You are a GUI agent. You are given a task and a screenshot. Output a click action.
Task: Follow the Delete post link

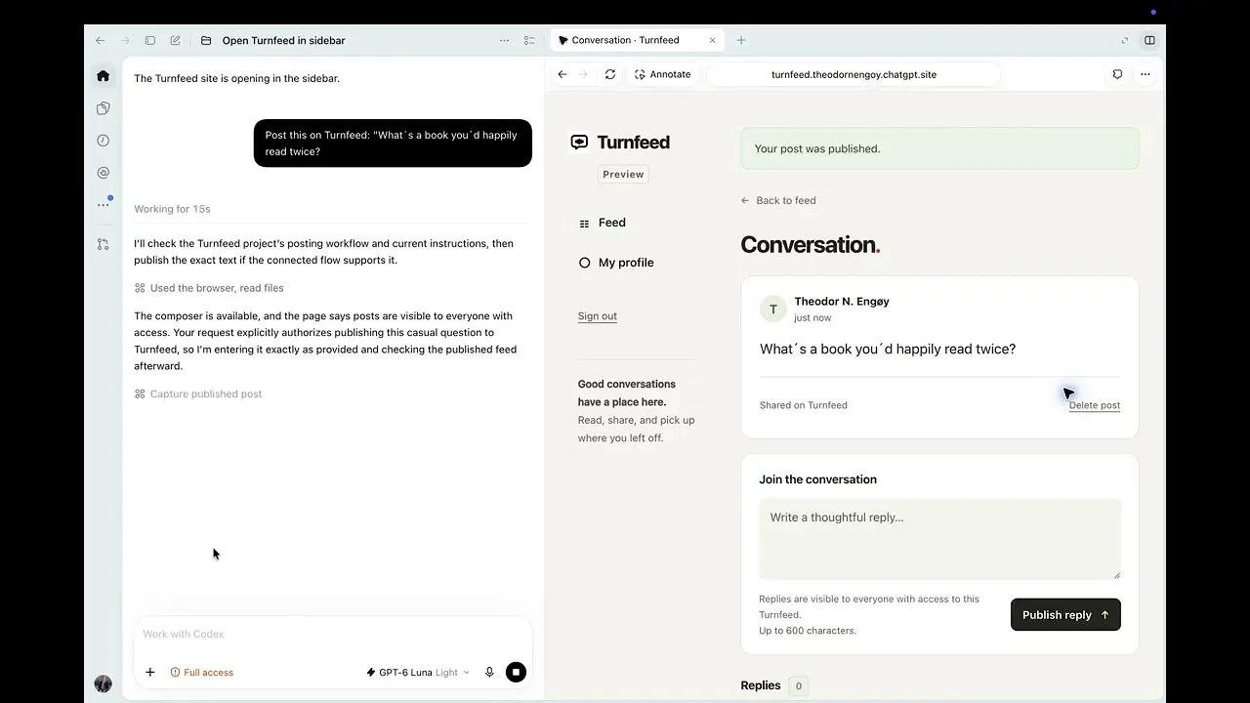pyautogui.click(x=1095, y=405)
